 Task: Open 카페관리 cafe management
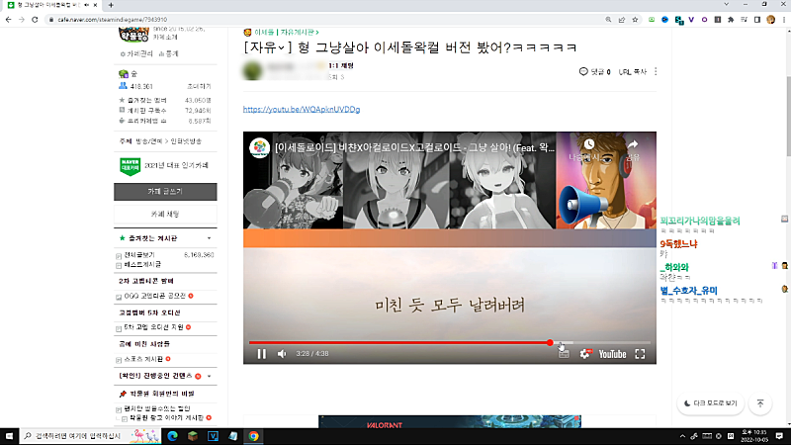136,53
